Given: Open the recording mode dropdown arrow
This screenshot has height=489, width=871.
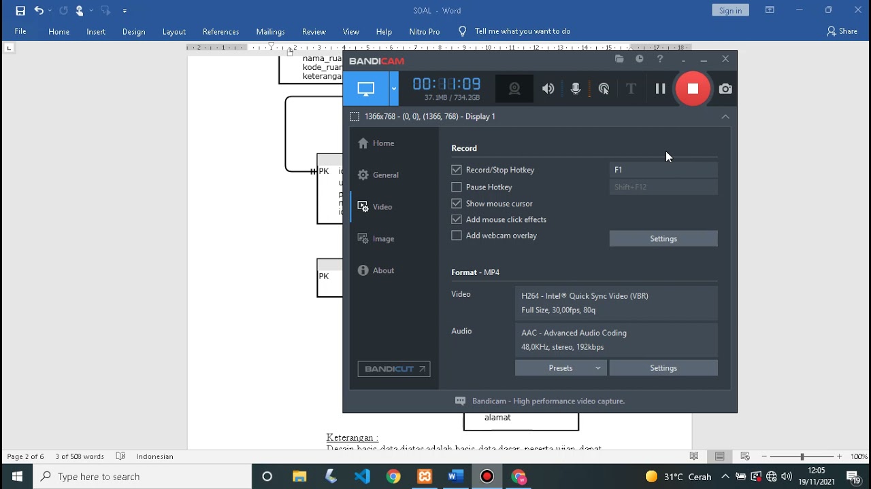Looking at the screenshot, I should point(393,88).
